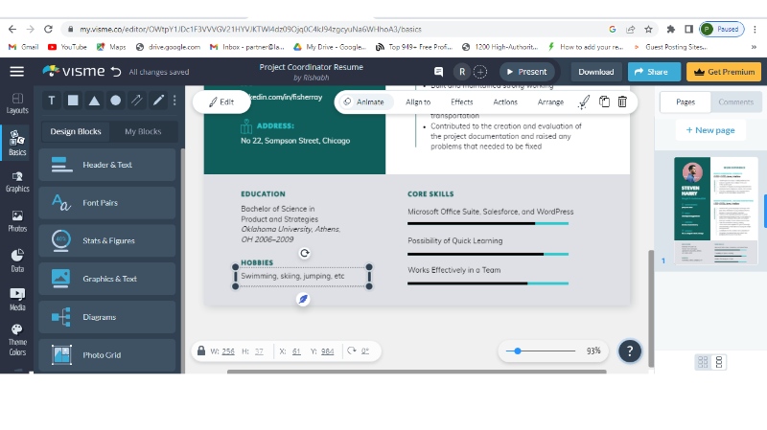This screenshot has height=430, width=767.
Task: Expand the Arrange options menu
Action: tap(550, 102)
